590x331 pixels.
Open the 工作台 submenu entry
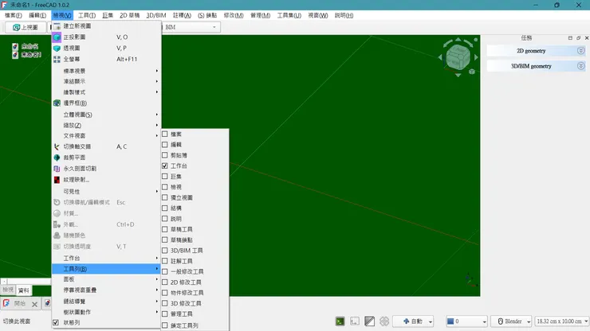tap(107, 258)
